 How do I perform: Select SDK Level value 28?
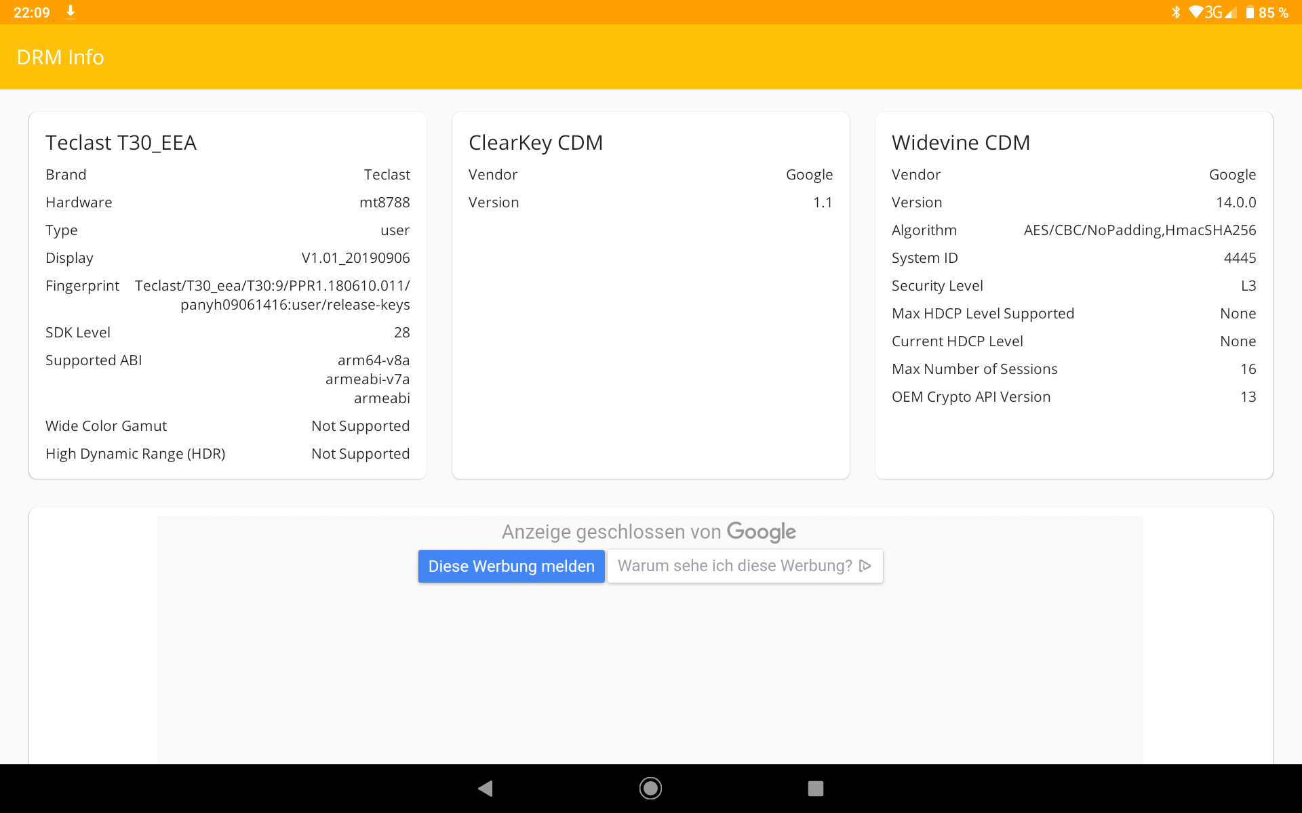[x=402, y=333]
